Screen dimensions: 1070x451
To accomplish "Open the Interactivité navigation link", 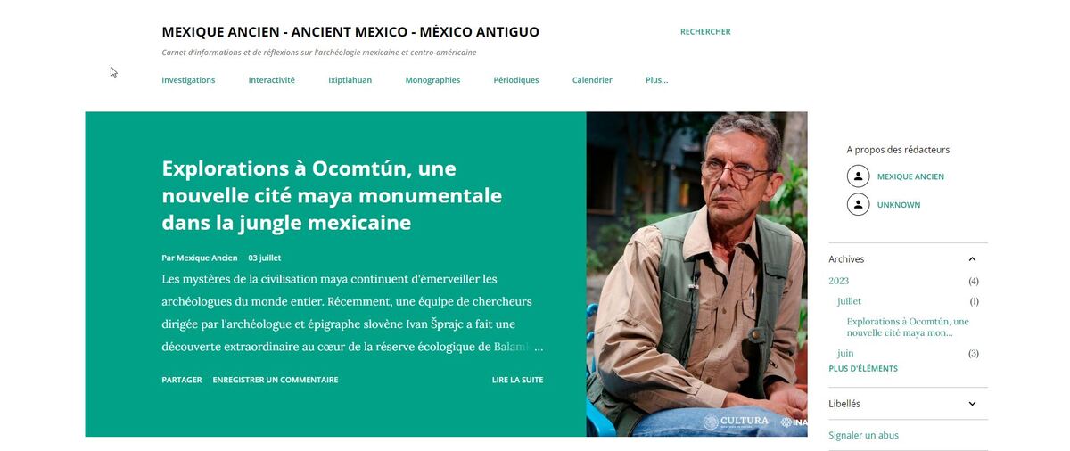I will coord(271,80).
